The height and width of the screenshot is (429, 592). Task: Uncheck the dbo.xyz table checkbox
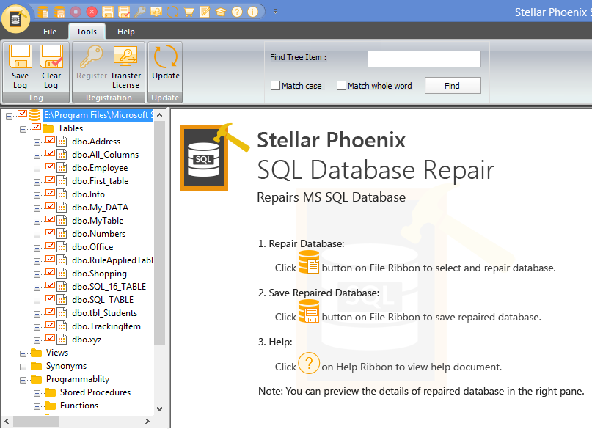coord(50,337)
